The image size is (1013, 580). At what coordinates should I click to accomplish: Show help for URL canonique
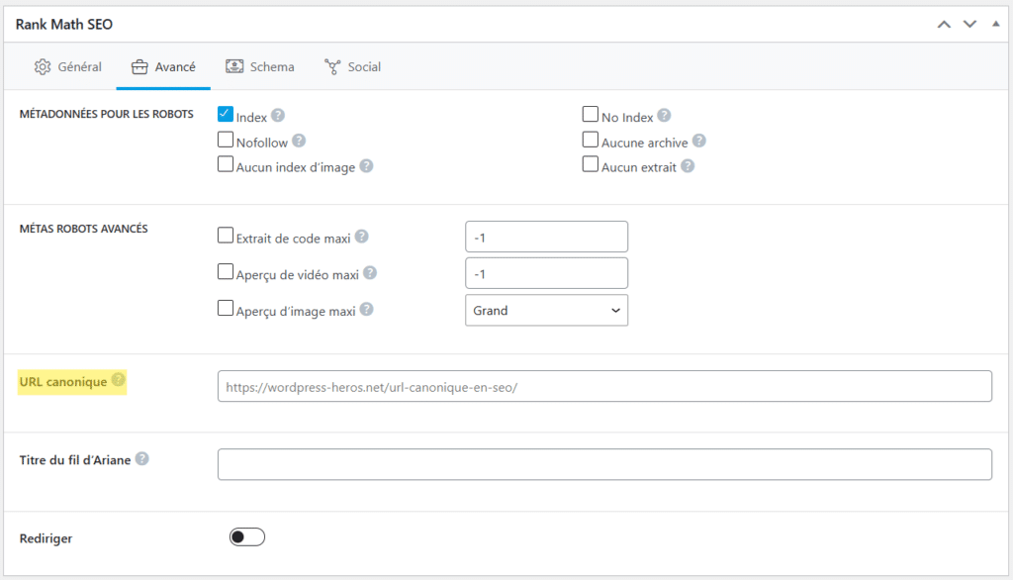[x=118, y=379]
